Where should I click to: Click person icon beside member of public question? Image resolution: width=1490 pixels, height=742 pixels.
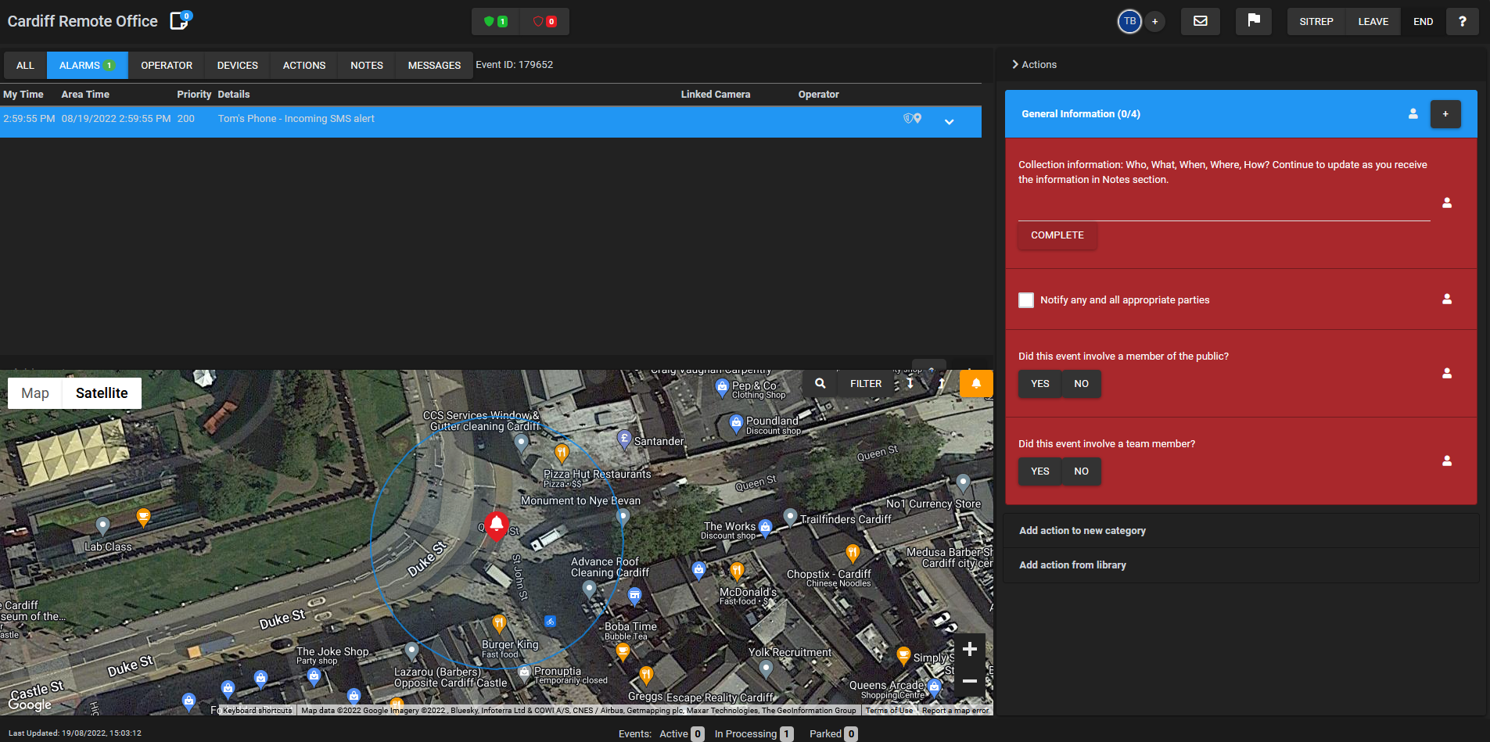1447,373
